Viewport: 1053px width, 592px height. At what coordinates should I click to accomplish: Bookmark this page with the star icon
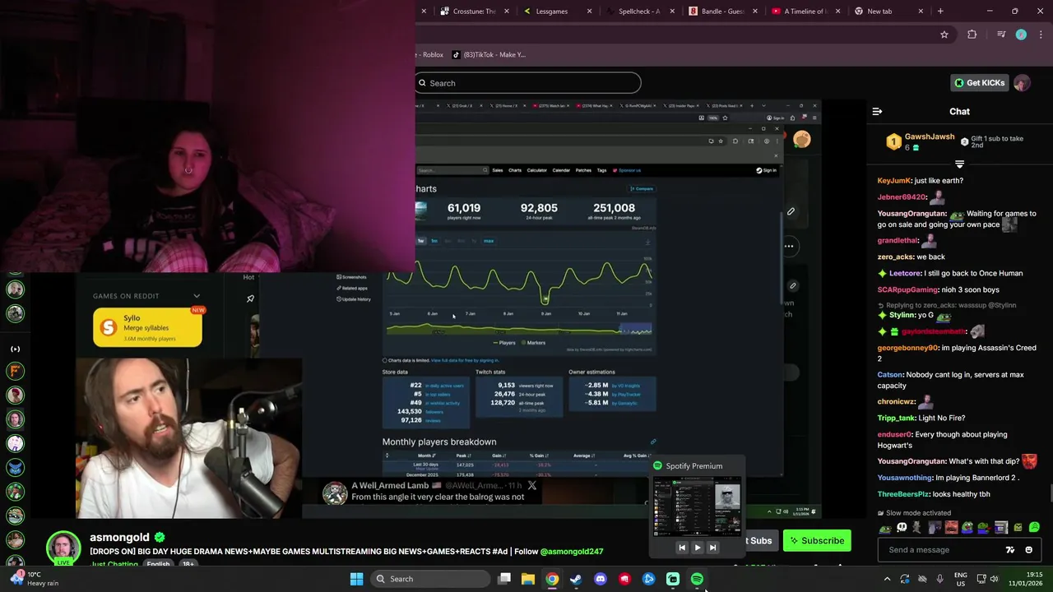click(x=944, y=35)
